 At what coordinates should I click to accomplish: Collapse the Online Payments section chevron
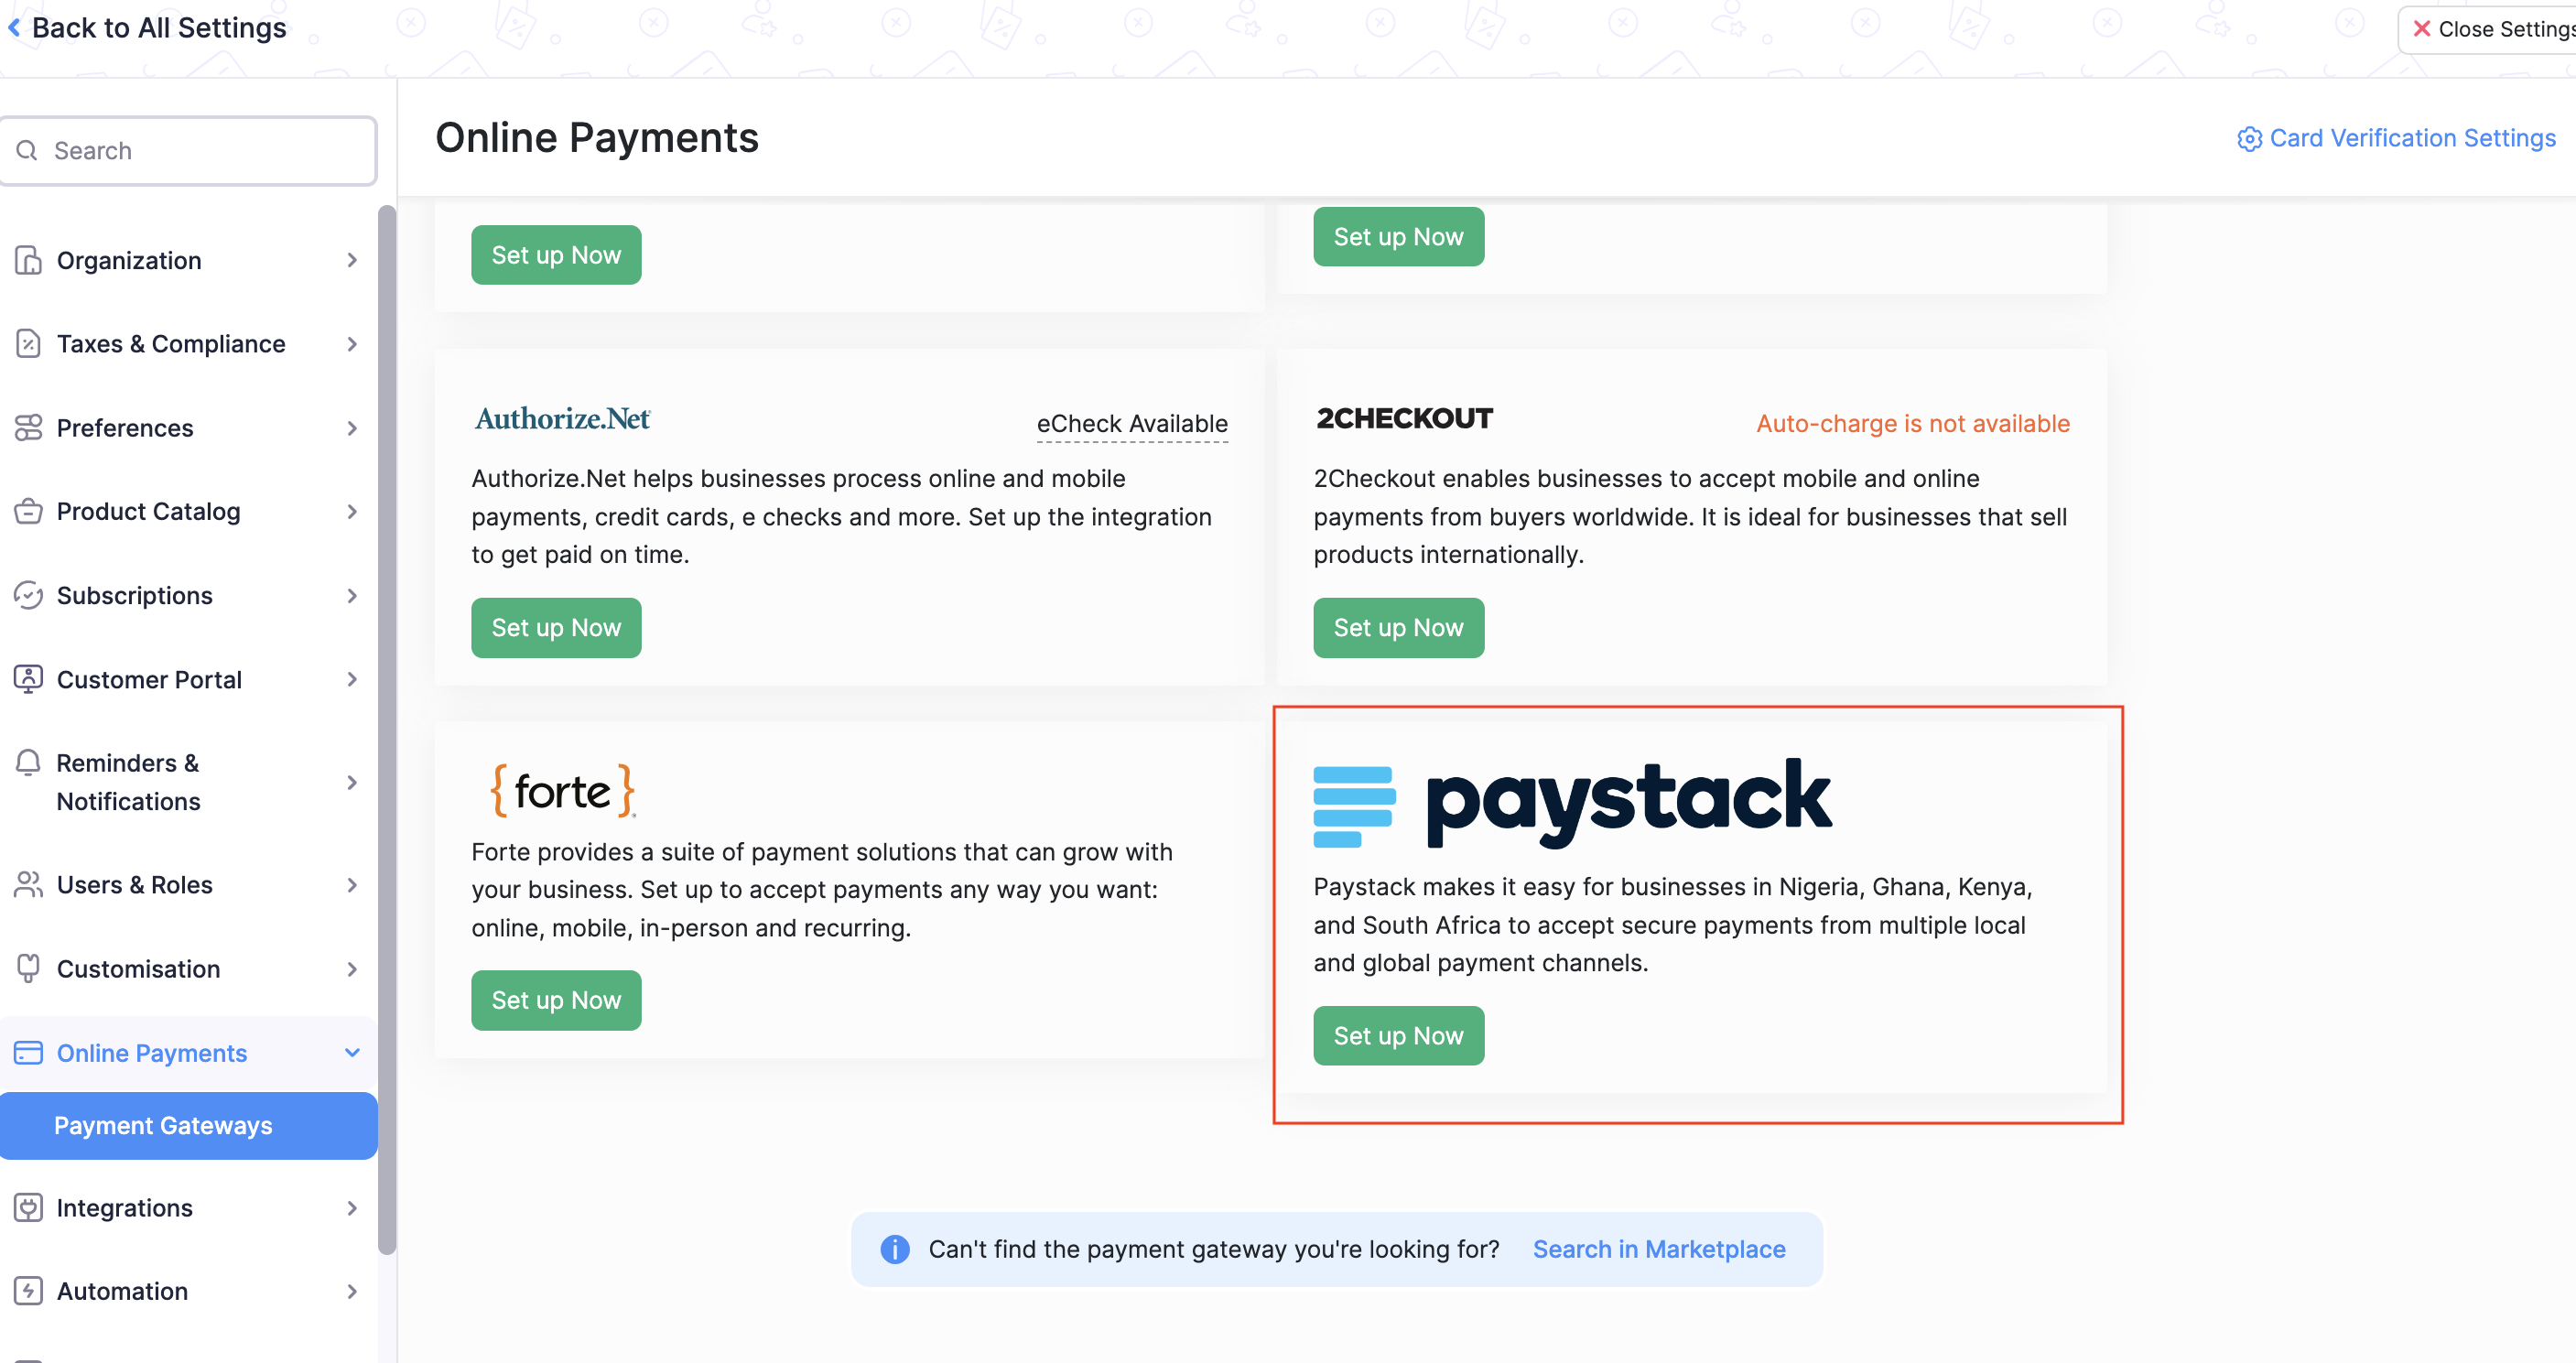tap(352, 1052)
